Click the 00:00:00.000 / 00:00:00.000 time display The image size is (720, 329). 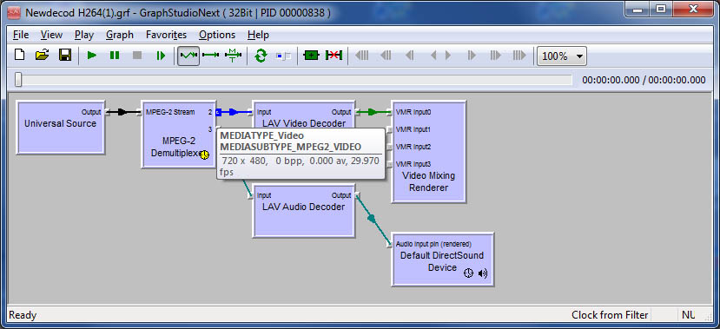[644, 81]
